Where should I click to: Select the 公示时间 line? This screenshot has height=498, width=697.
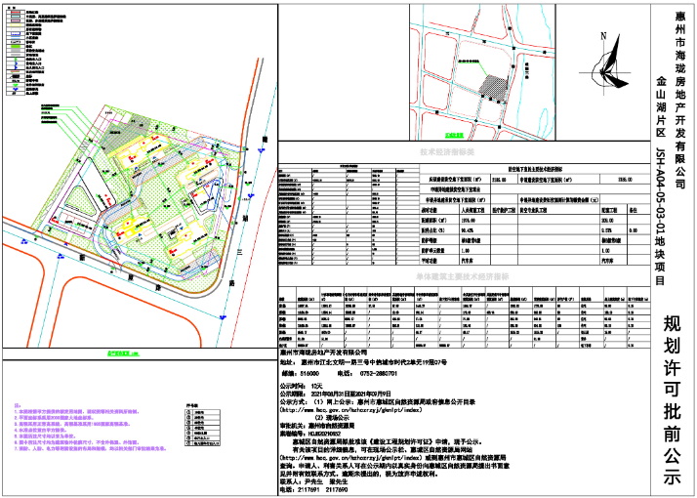(x=301, y=386)
